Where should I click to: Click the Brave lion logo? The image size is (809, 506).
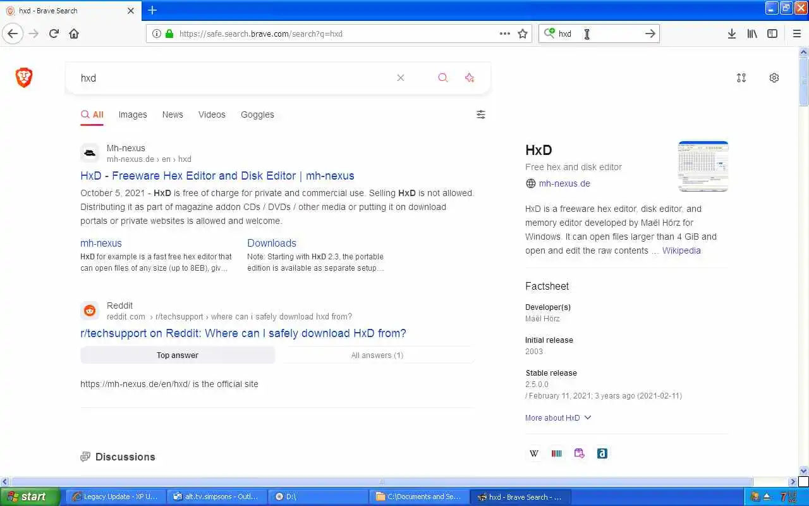point(24,78)
